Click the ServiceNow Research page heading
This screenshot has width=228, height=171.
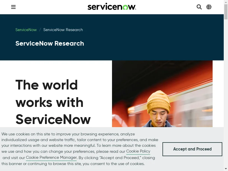pos(50,44)
